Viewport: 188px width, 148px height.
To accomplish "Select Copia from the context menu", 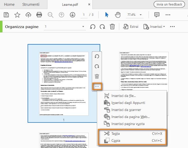I will tap(132, 140).
